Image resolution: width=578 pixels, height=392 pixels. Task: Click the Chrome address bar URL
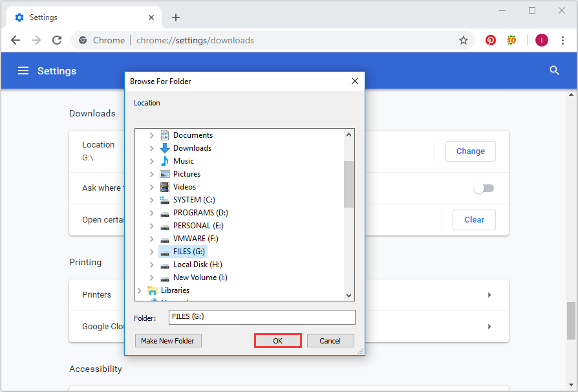[x=195, y=40]
